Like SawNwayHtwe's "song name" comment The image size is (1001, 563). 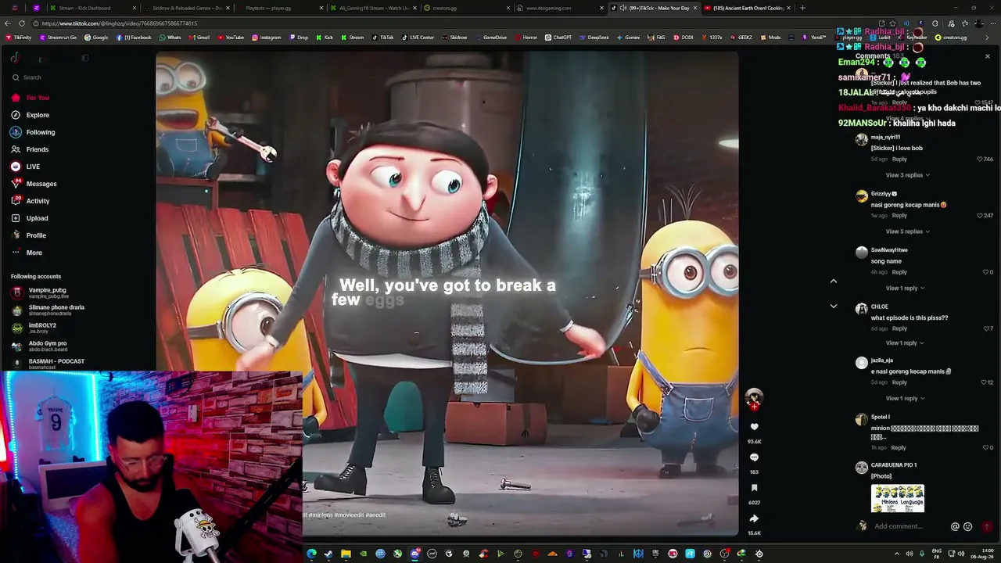pos(985,272)
